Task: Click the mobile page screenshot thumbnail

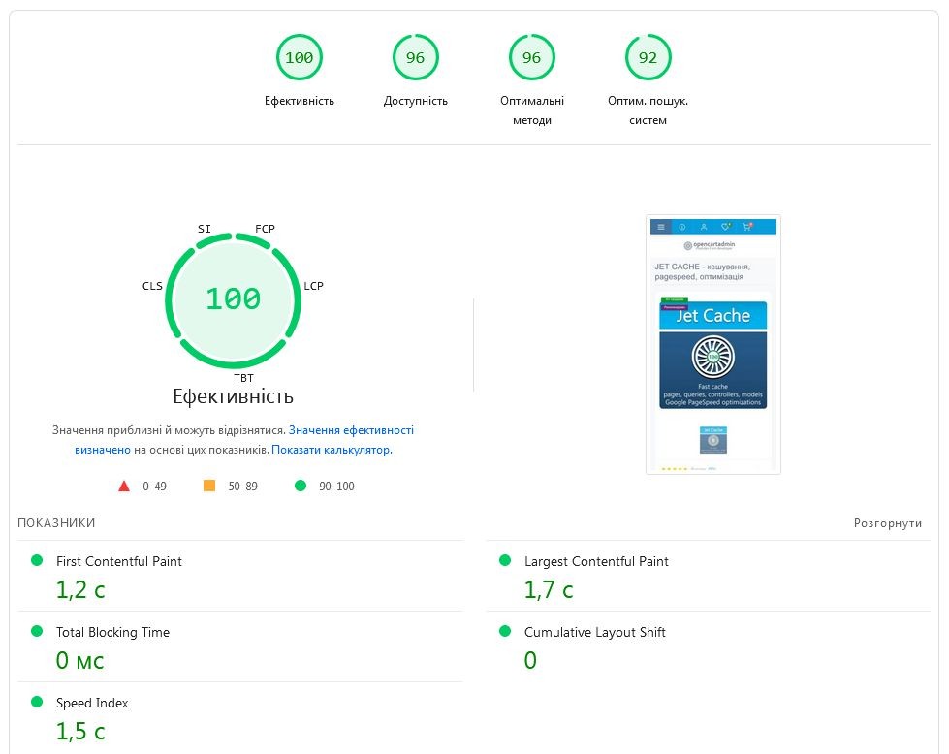Action: click(x=712, y=344)
